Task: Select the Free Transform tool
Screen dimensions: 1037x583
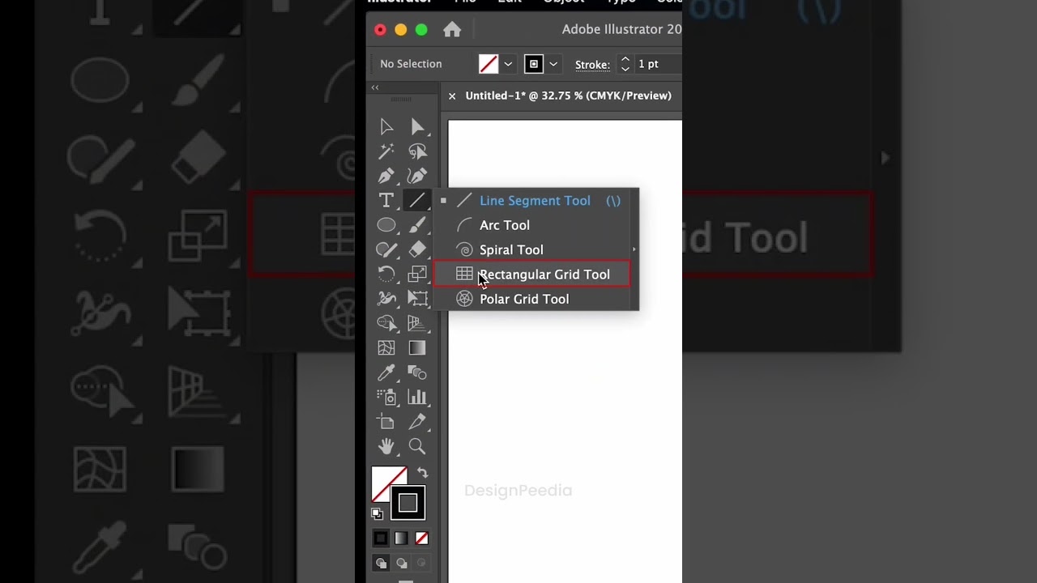Action: pyautogui.click(x=417, y=298)
